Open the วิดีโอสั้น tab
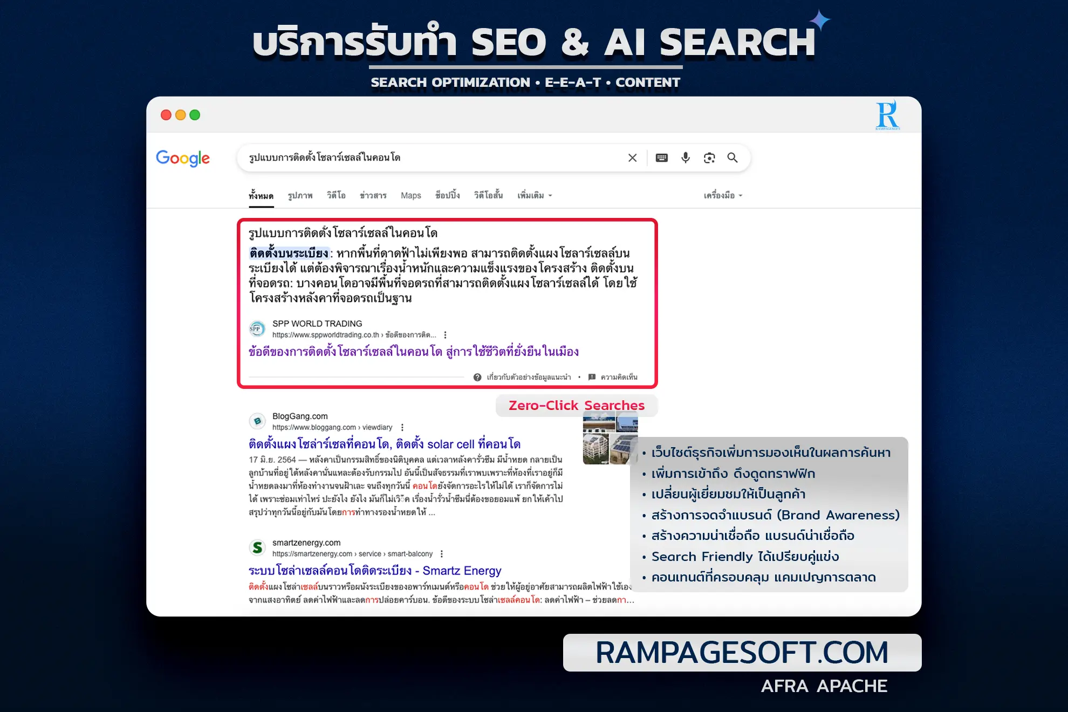Viewport: 1068px width, 712px height. pyautogui.click(x=488, y=195)
